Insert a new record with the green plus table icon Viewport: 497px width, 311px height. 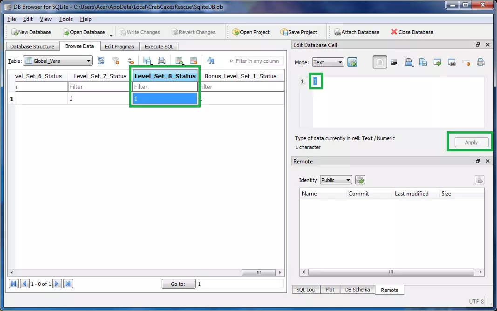click(x=179, y=61)
